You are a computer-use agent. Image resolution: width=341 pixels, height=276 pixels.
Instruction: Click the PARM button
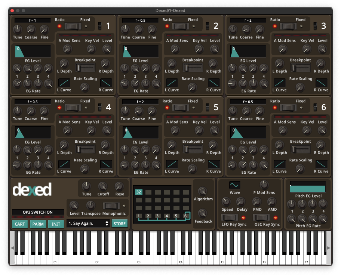[38, 224]
